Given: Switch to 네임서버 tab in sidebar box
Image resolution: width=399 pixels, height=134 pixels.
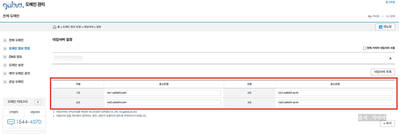Looking at the screenshot, I should (x=35, y=112).
